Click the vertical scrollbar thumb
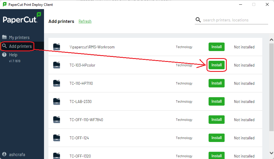 coord(271,87)
